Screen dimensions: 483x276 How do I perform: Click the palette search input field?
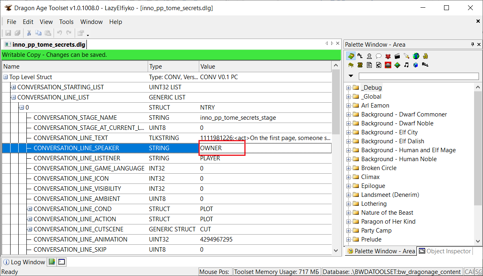418,76
